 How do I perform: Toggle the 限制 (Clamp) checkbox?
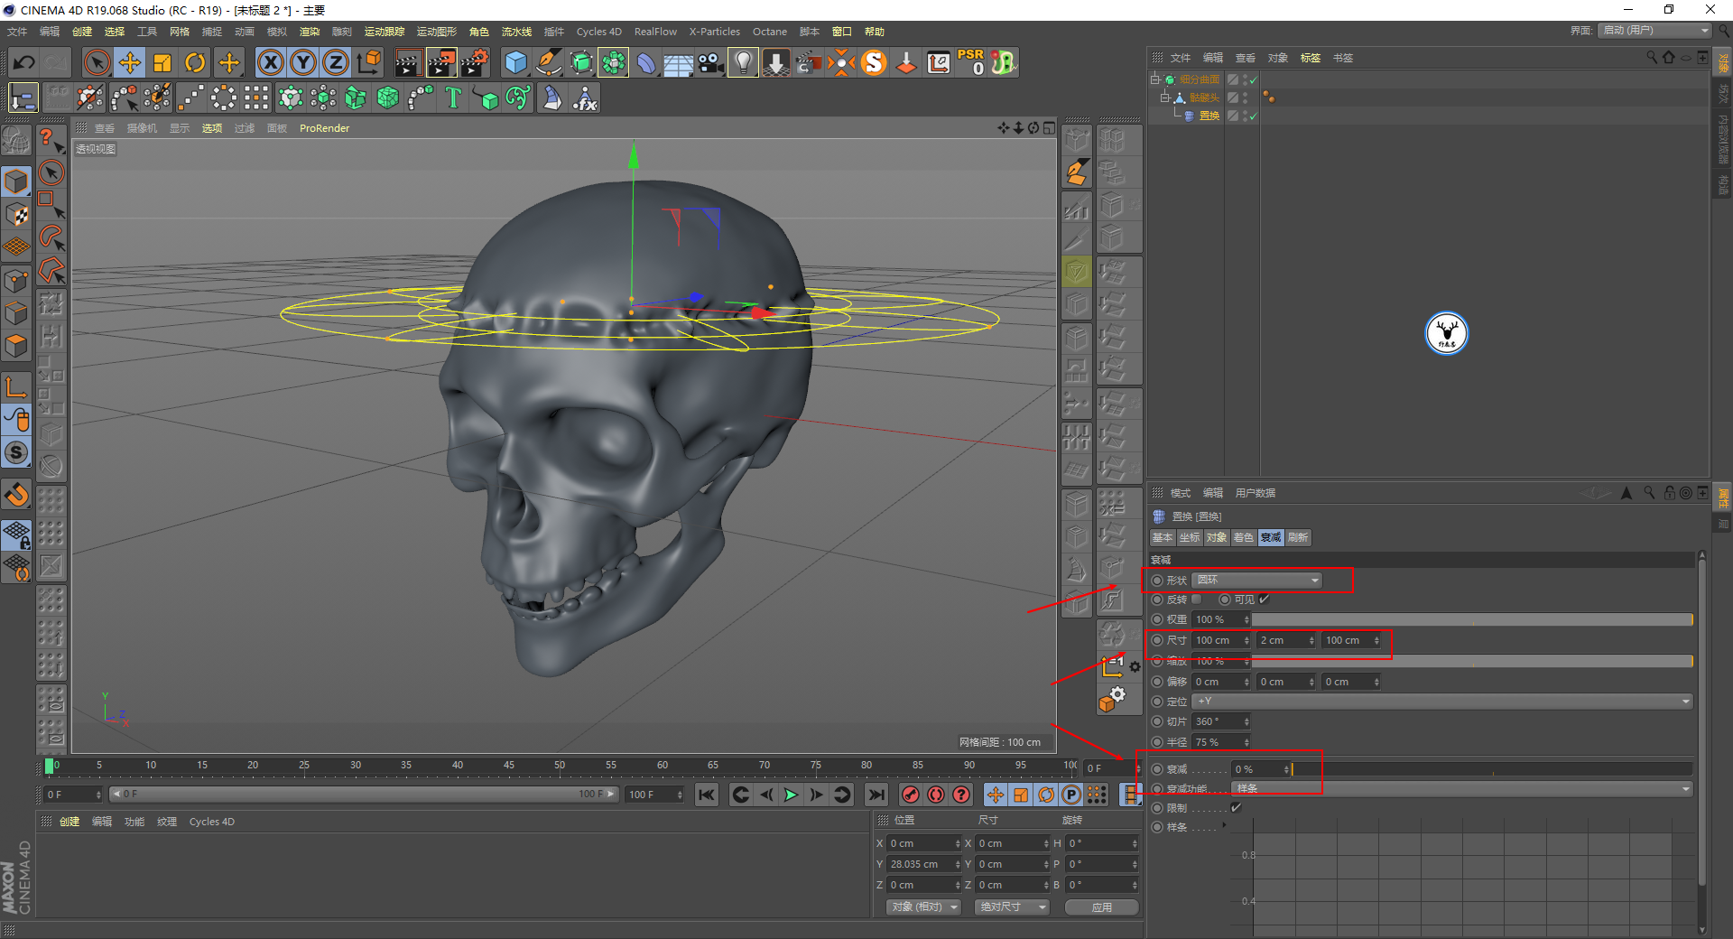[x=1236, y=808]
